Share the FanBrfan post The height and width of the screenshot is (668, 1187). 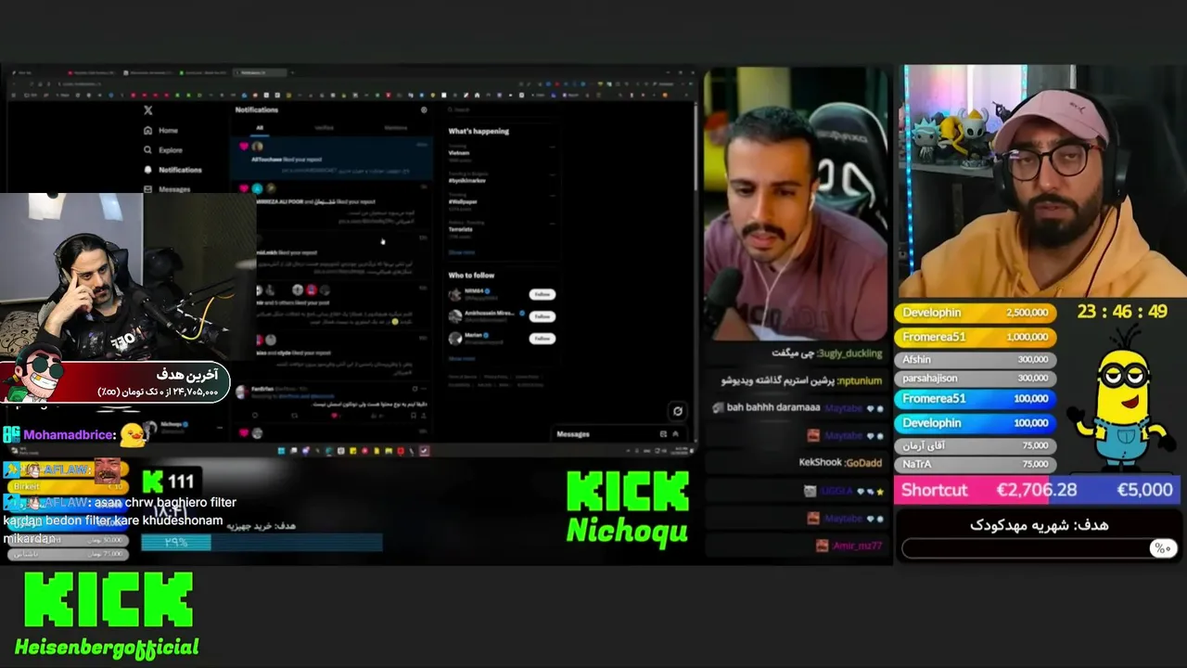coord(424,416)
